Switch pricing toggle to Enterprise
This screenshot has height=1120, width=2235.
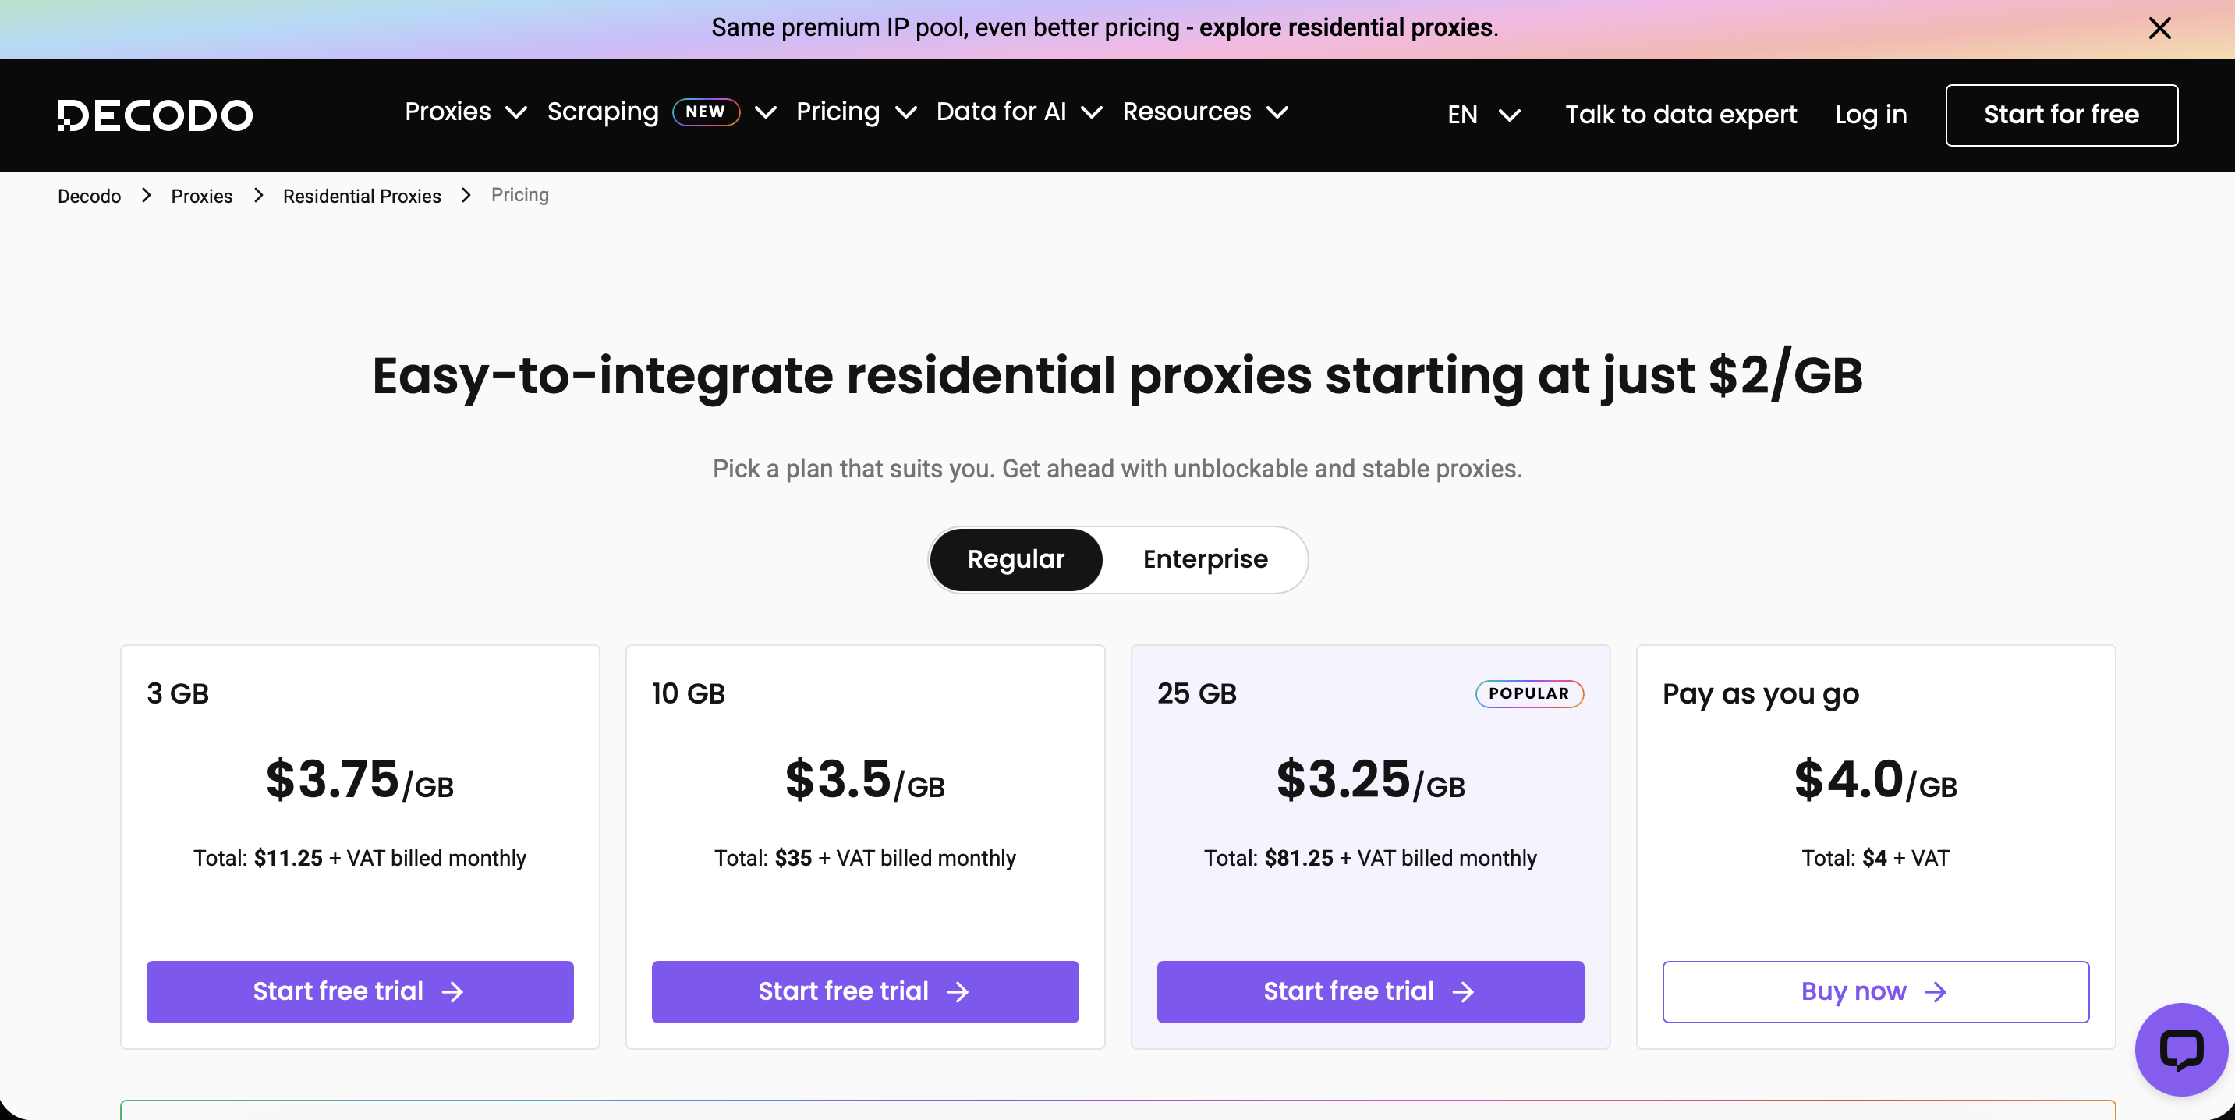(x=1204, y=559)
